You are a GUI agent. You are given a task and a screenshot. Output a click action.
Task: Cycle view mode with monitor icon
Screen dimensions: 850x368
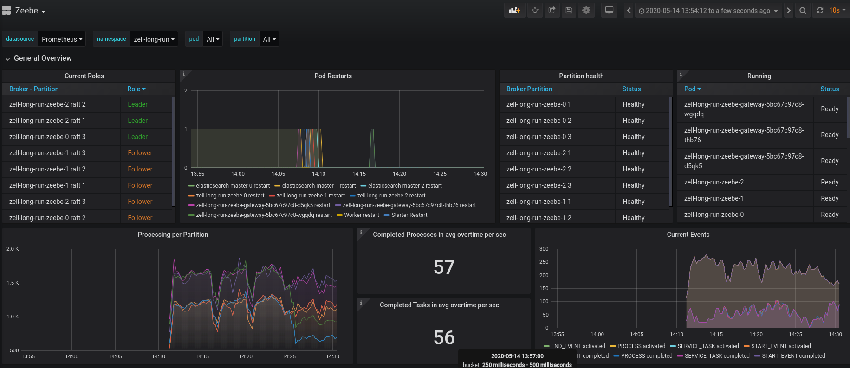609,10
